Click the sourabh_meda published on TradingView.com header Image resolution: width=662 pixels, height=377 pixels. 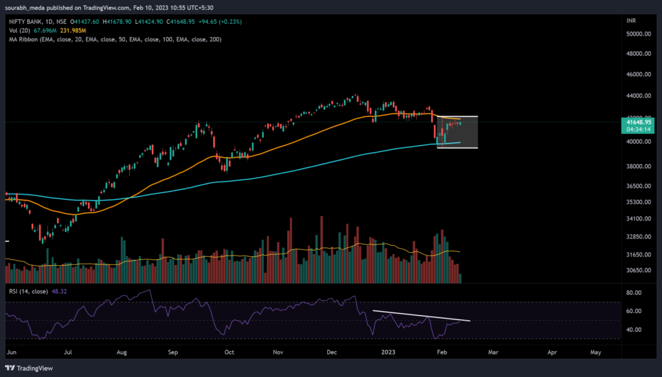pos(109,8)
